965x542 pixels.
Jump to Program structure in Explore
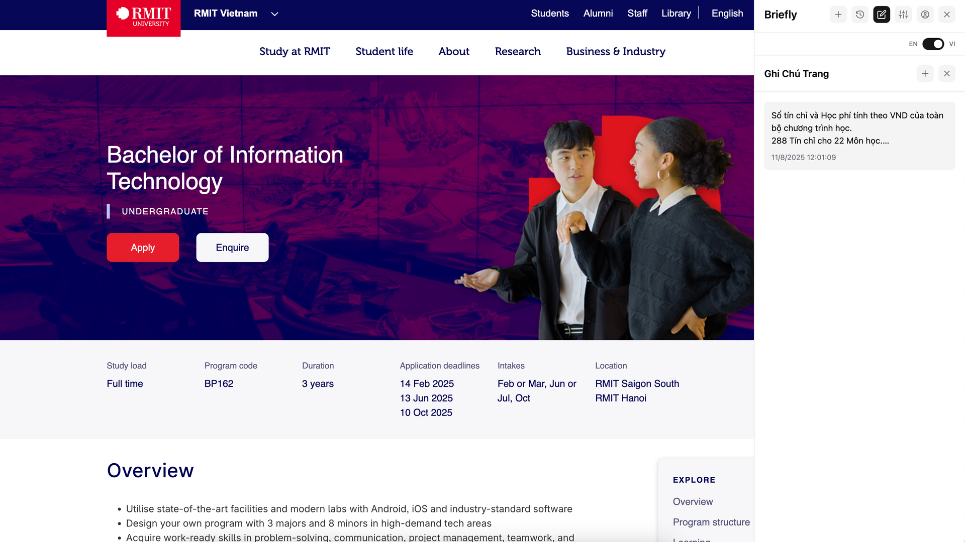[711, 522]
